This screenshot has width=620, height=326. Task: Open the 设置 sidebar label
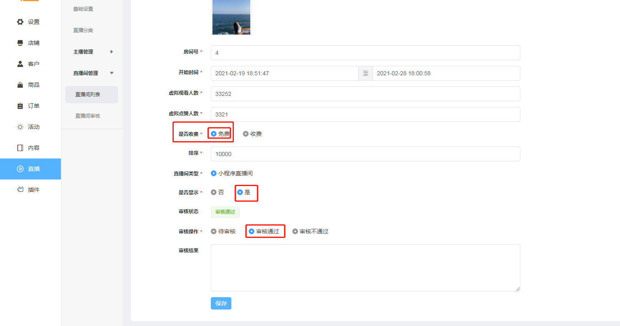point(34,22)
